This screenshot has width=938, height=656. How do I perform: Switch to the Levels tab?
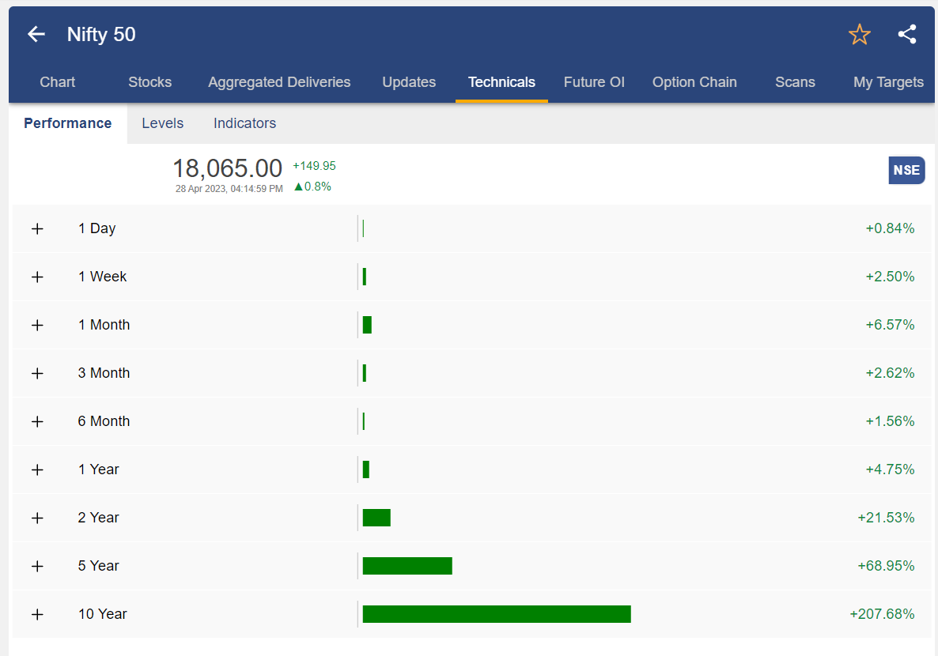pos(162,123)
